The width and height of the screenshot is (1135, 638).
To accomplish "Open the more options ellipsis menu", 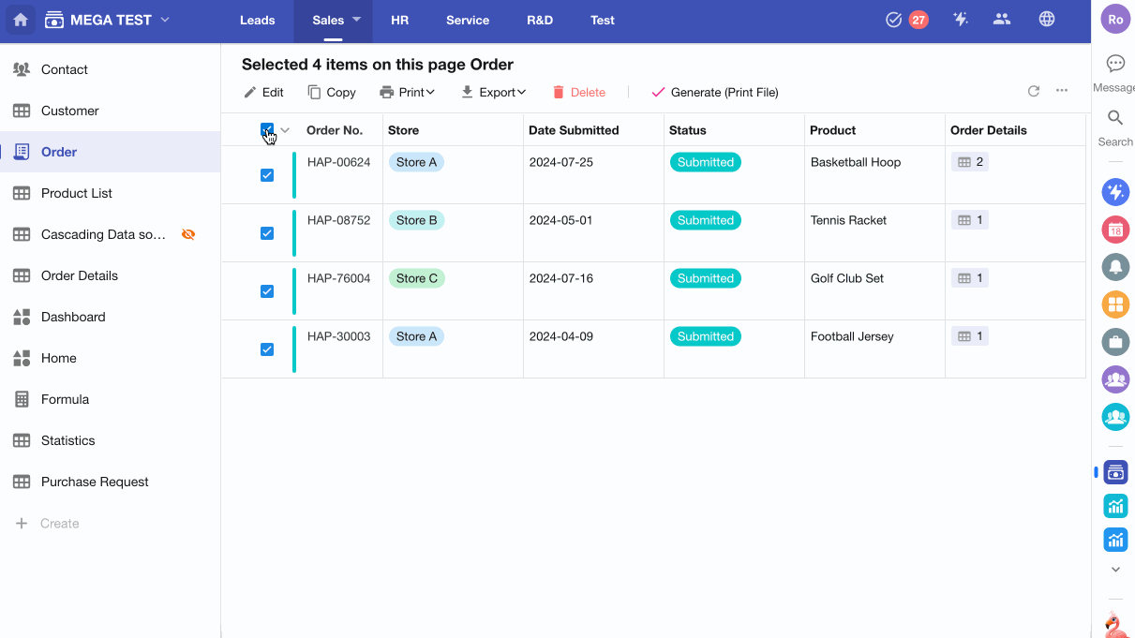I will pyautogui.click(x=1062, y=92).
